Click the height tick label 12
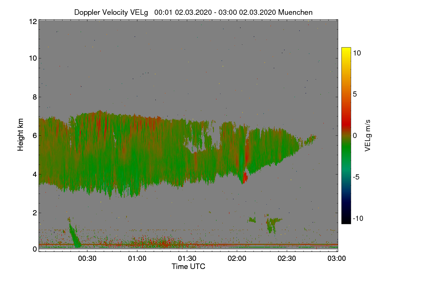The image size is (444, 296). click(x=32, y=21)
